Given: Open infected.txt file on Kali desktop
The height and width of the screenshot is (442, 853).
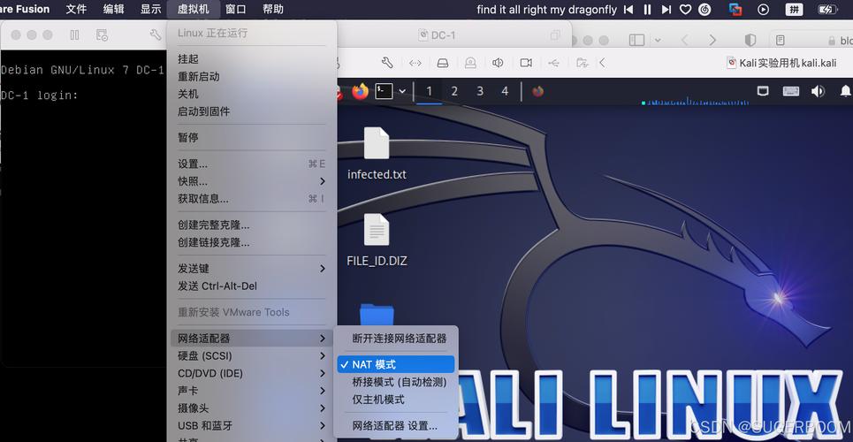Looking at the screenshot, I should (377, 154).
